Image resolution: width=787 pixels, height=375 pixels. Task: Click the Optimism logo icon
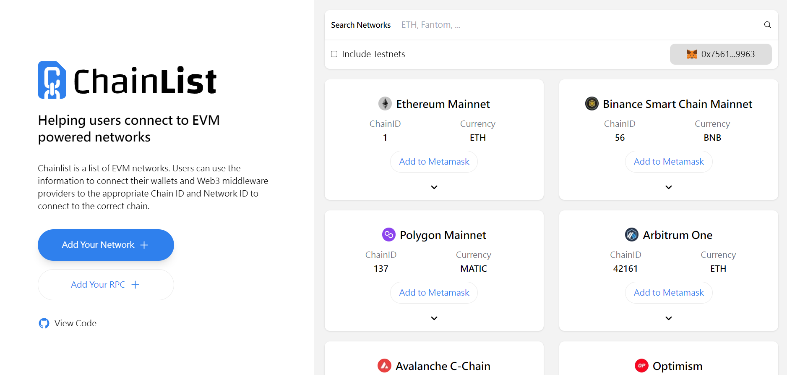[x=641, y=366]
